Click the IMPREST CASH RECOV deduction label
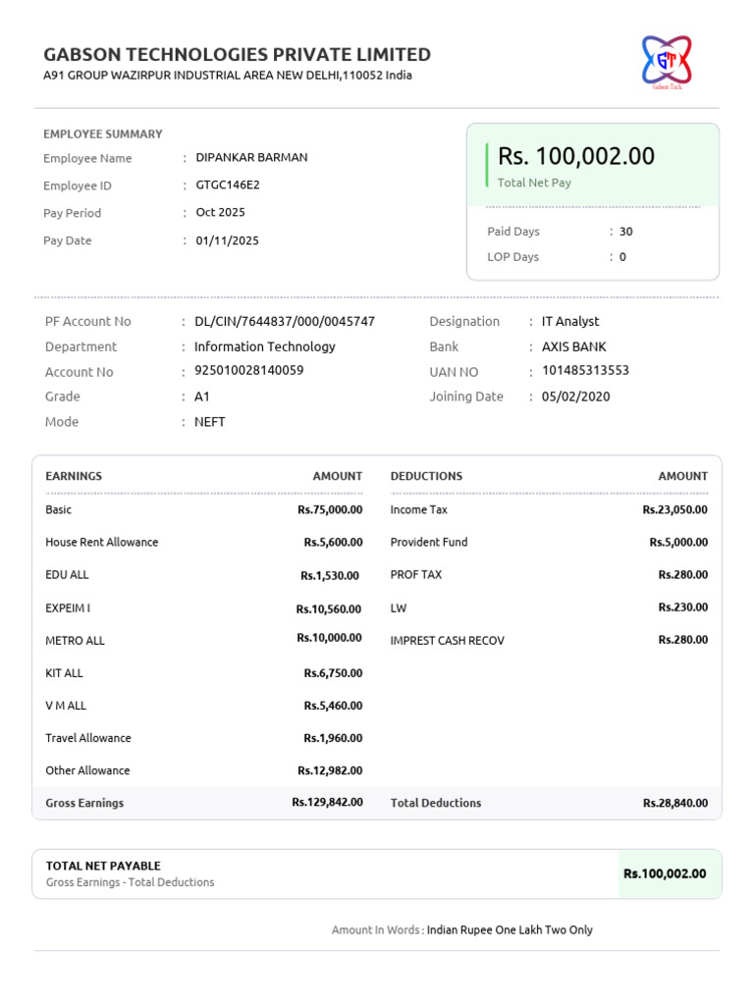The image size is (754, 1005). pos(448,640)
